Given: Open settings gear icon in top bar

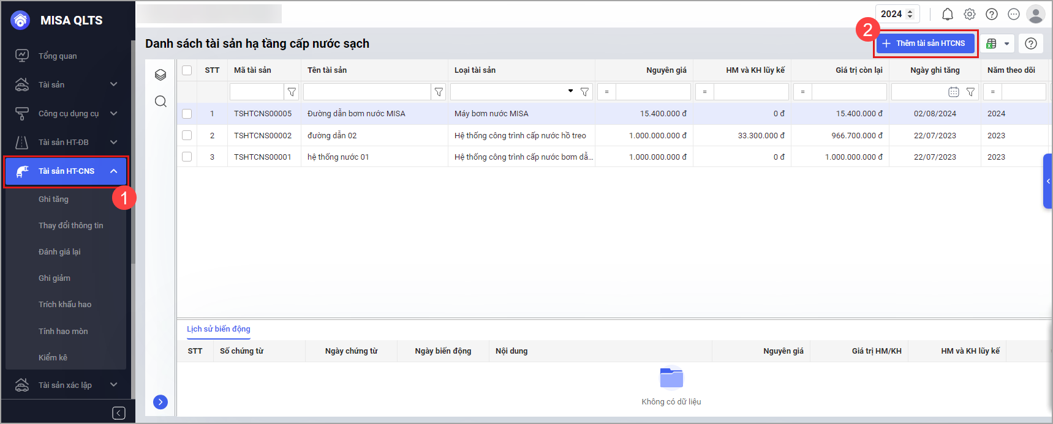Looking at the screenshot, I should [969, 14].
